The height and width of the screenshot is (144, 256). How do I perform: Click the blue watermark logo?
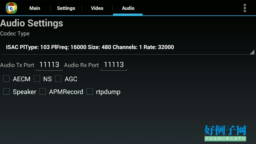225,133
